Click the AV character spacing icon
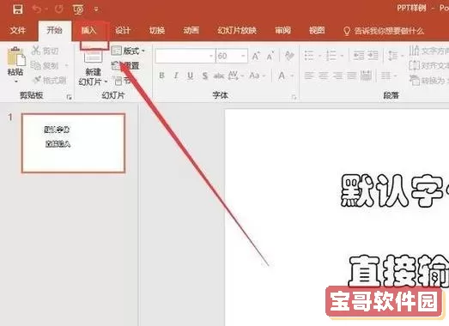 pos(234,75)
